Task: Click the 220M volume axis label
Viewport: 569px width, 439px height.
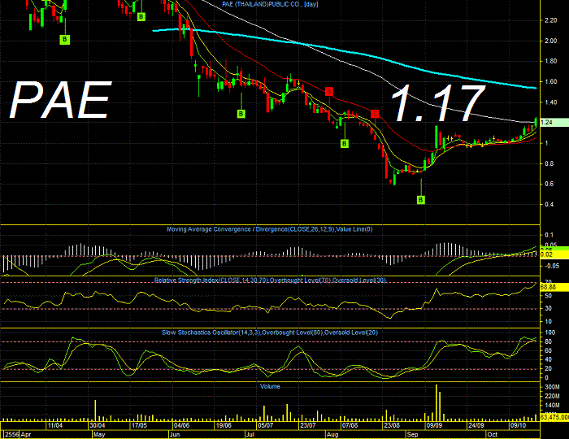Action: click(x=552, y=396)
